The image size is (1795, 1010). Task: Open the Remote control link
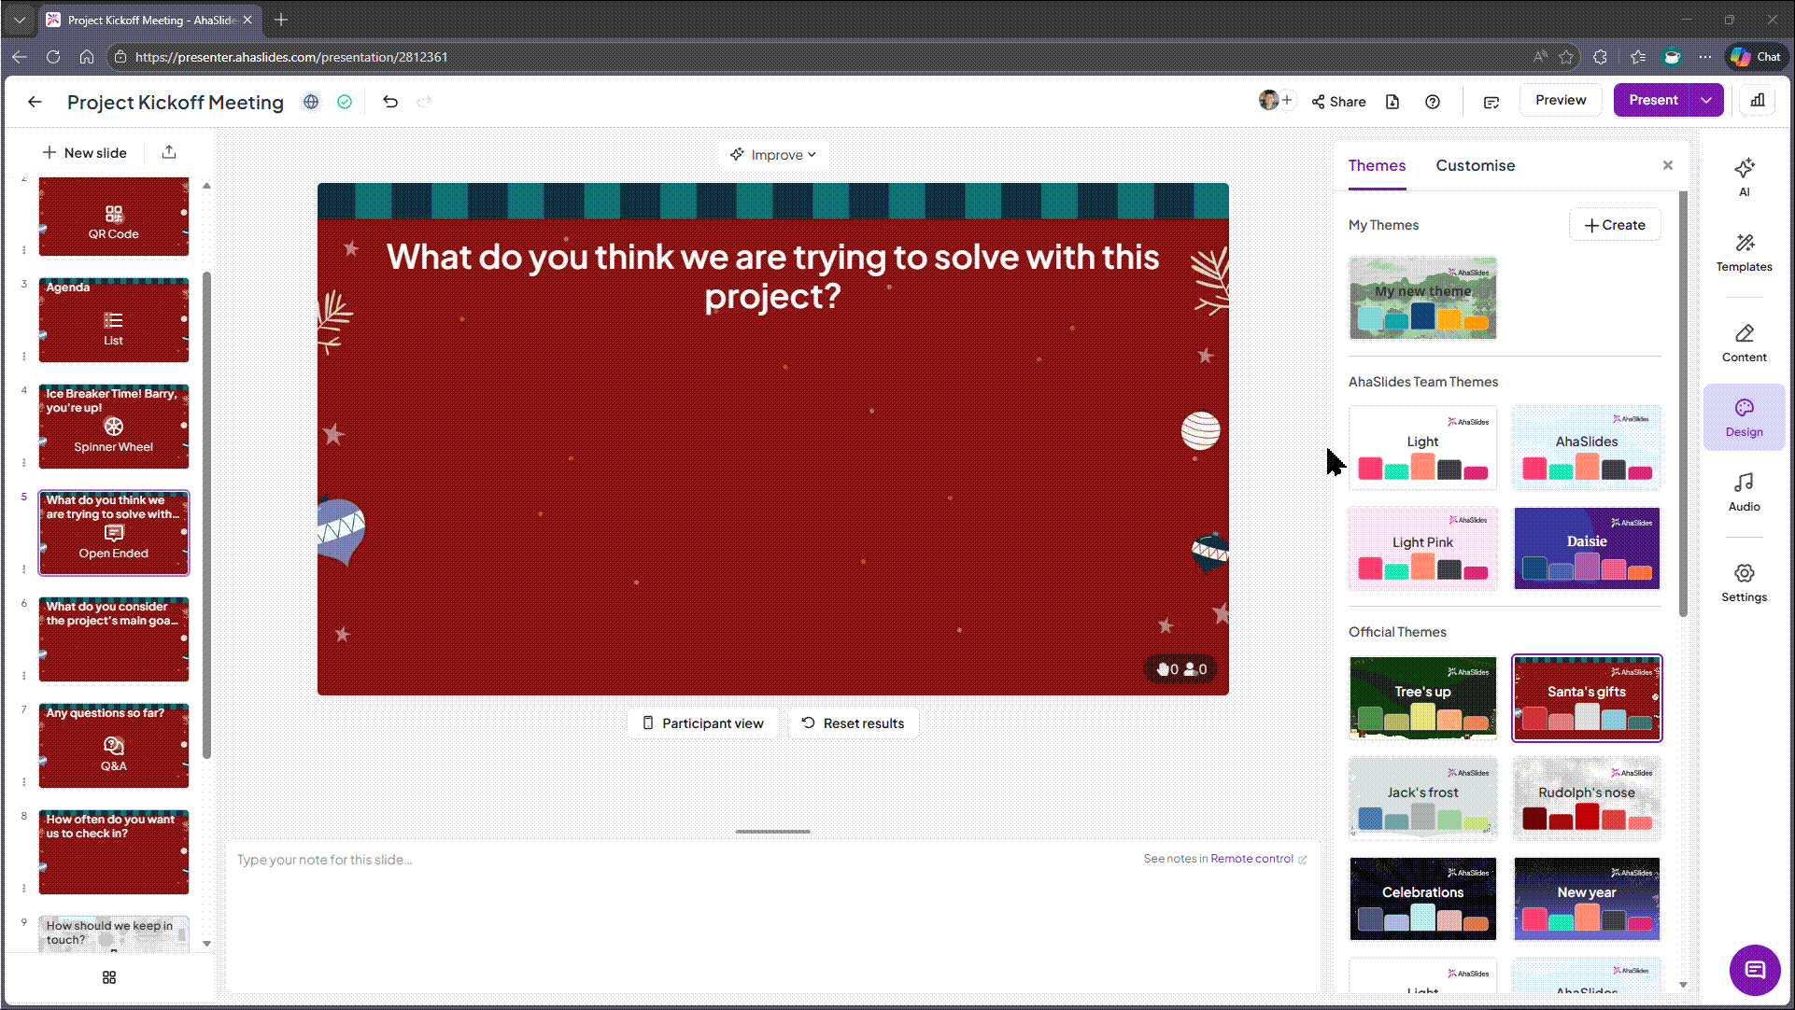(x=1251, y=859)
